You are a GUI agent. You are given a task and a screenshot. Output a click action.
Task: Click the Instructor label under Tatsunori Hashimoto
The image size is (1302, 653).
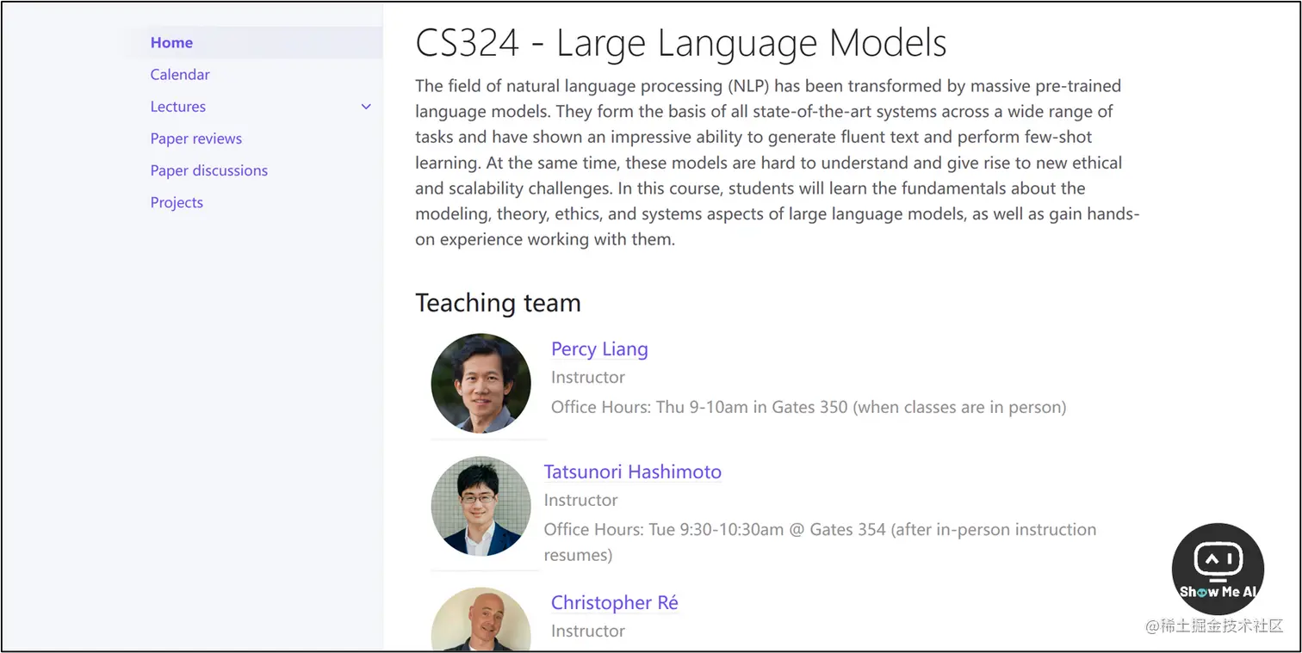[x=581, y=500]
